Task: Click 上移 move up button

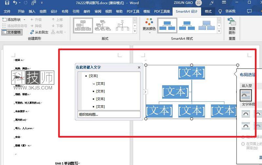Action: coord(57,20)
